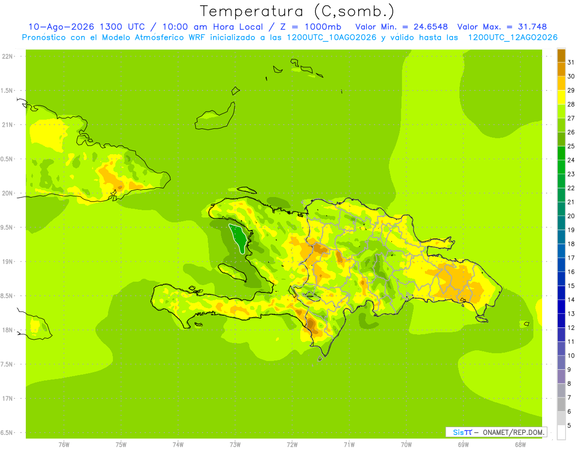This screenshot has height=451, width=584.
Task: Click the legend value '20'
Action: tap(571, 216)
